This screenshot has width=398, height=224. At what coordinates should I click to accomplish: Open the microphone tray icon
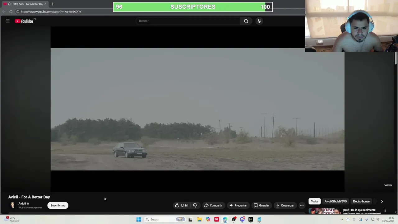point(367,219)
